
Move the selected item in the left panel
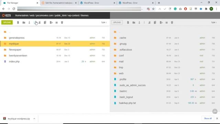coord(51,22)
